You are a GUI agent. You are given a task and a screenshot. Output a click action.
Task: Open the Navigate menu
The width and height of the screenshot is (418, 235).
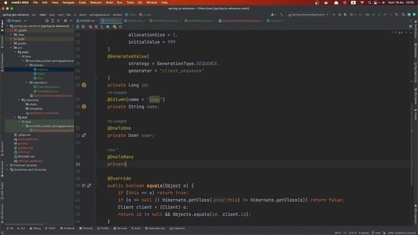pos(68,3)
